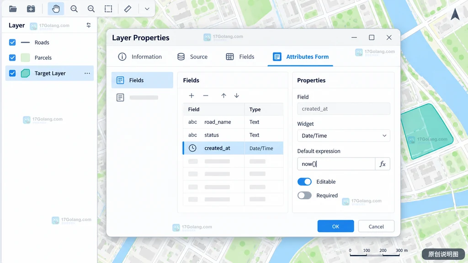Click the Default expression input now()

pyautogui.click(x=336, y=164)
